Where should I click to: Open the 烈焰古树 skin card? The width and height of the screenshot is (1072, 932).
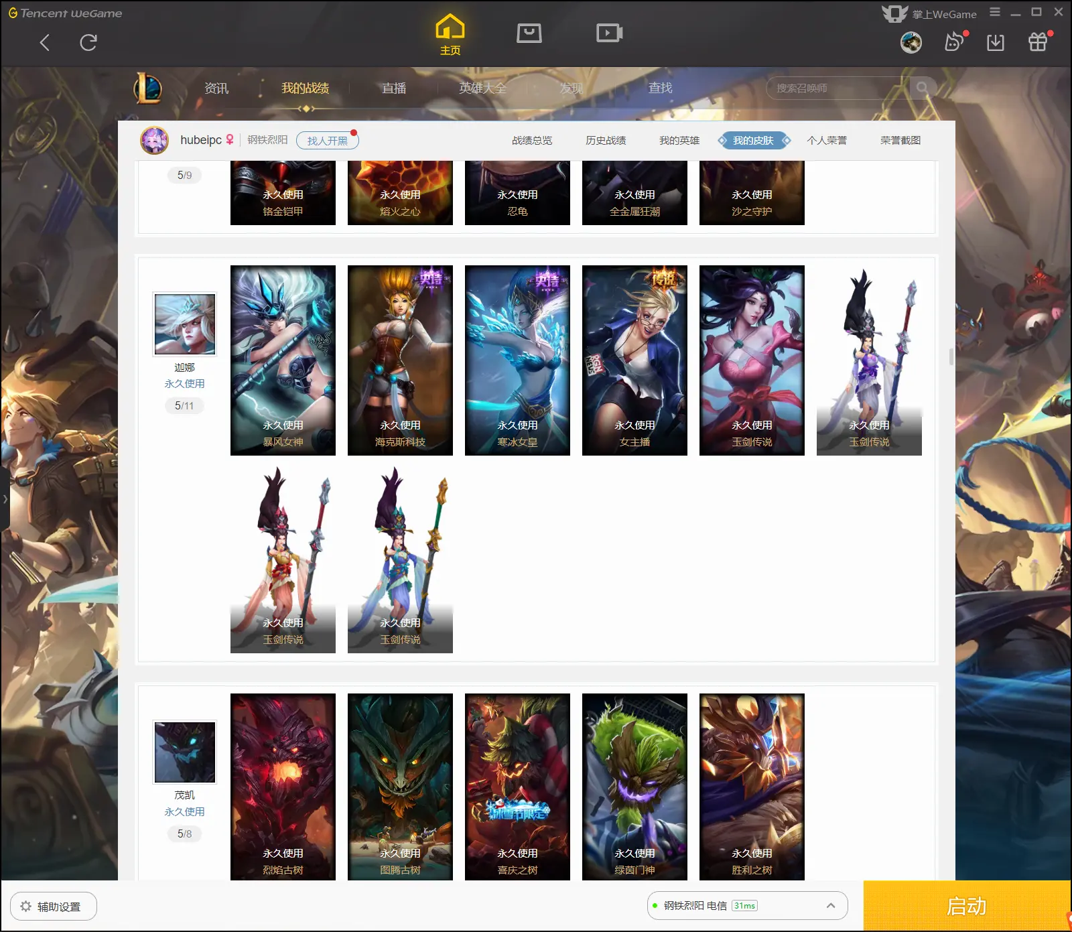[x=283, y=787]
